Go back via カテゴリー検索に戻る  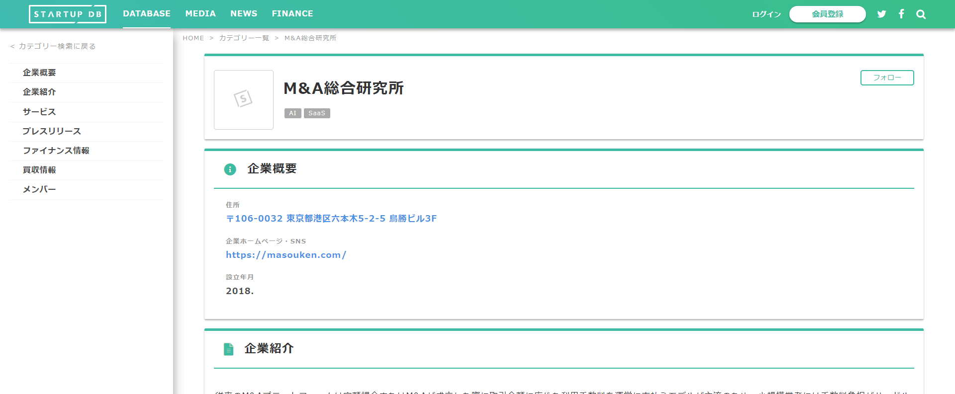click(x=53, y=46)
